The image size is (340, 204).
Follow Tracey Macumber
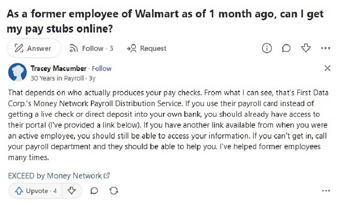click(102, 69)
